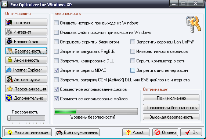This screenshot has width=206, height=139.
Task: Switch to Внешний вид settings
Action: point(26,41)
